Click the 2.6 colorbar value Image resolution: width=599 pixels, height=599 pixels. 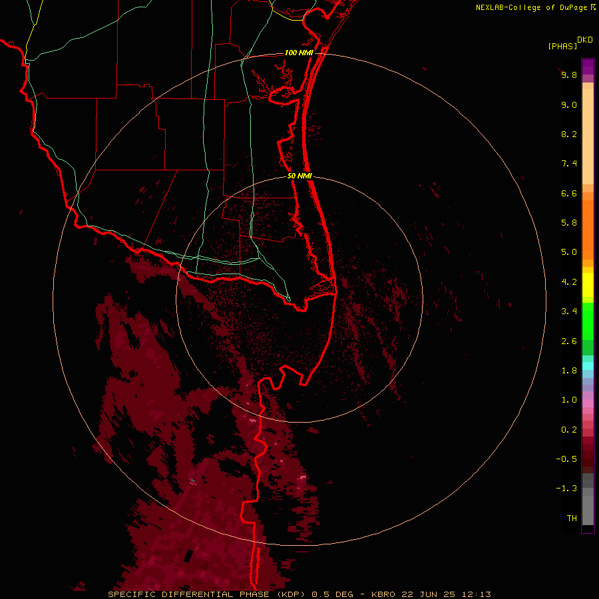click(x=569, y=341)
